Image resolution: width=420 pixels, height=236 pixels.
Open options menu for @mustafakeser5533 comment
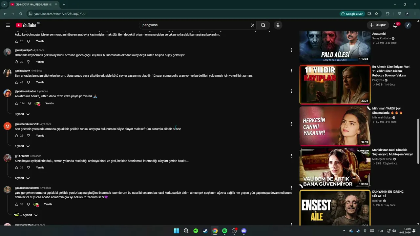(291, 124)
